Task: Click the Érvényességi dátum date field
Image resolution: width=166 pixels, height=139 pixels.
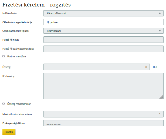Action: [x=103, y=123]
